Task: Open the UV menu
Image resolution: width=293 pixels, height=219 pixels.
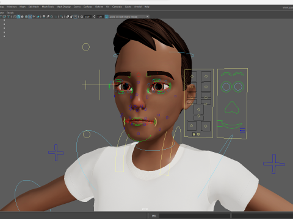Action: click(107, 7)
